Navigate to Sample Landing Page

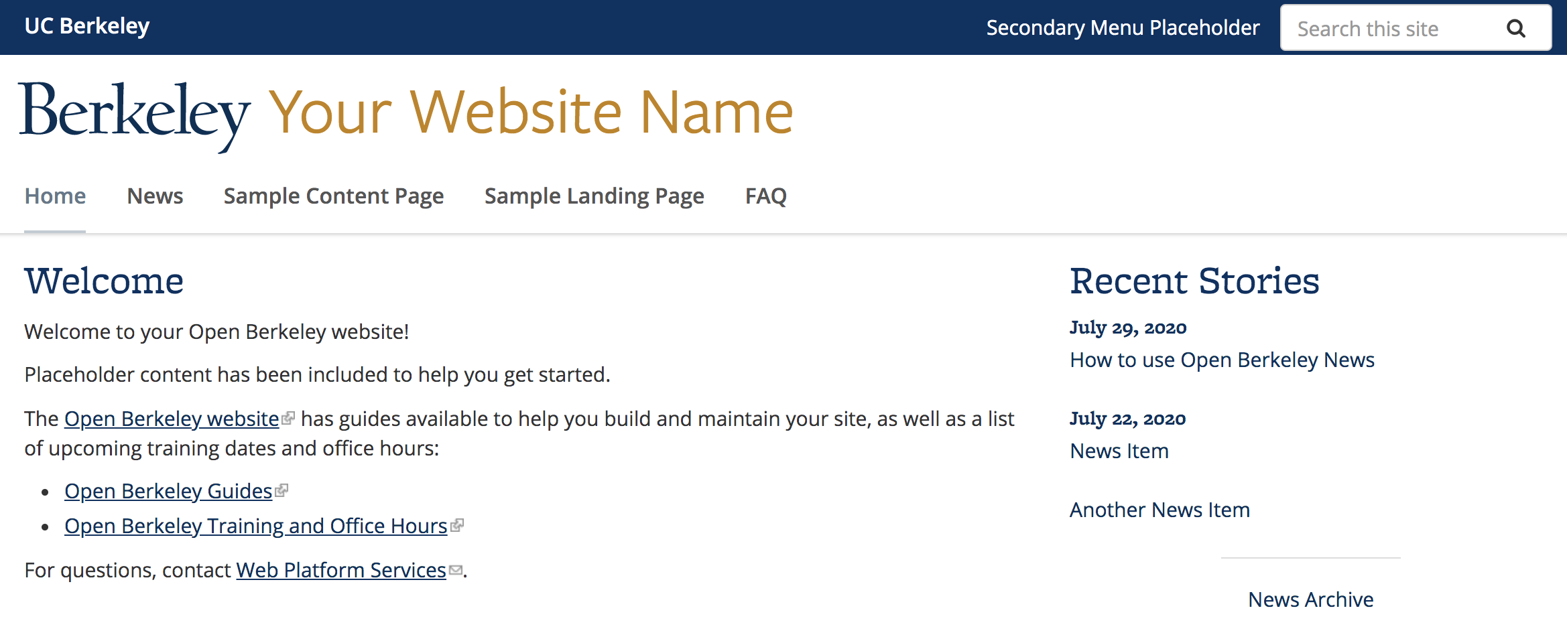(x=594, y=196)
